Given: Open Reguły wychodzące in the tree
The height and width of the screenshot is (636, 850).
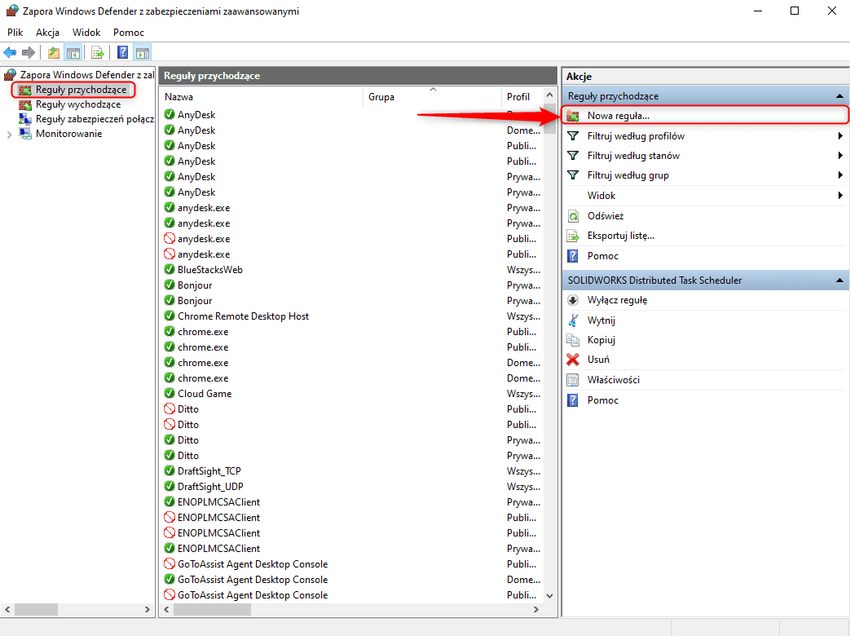Looking at the screenshot, I should tap(78, 104).
